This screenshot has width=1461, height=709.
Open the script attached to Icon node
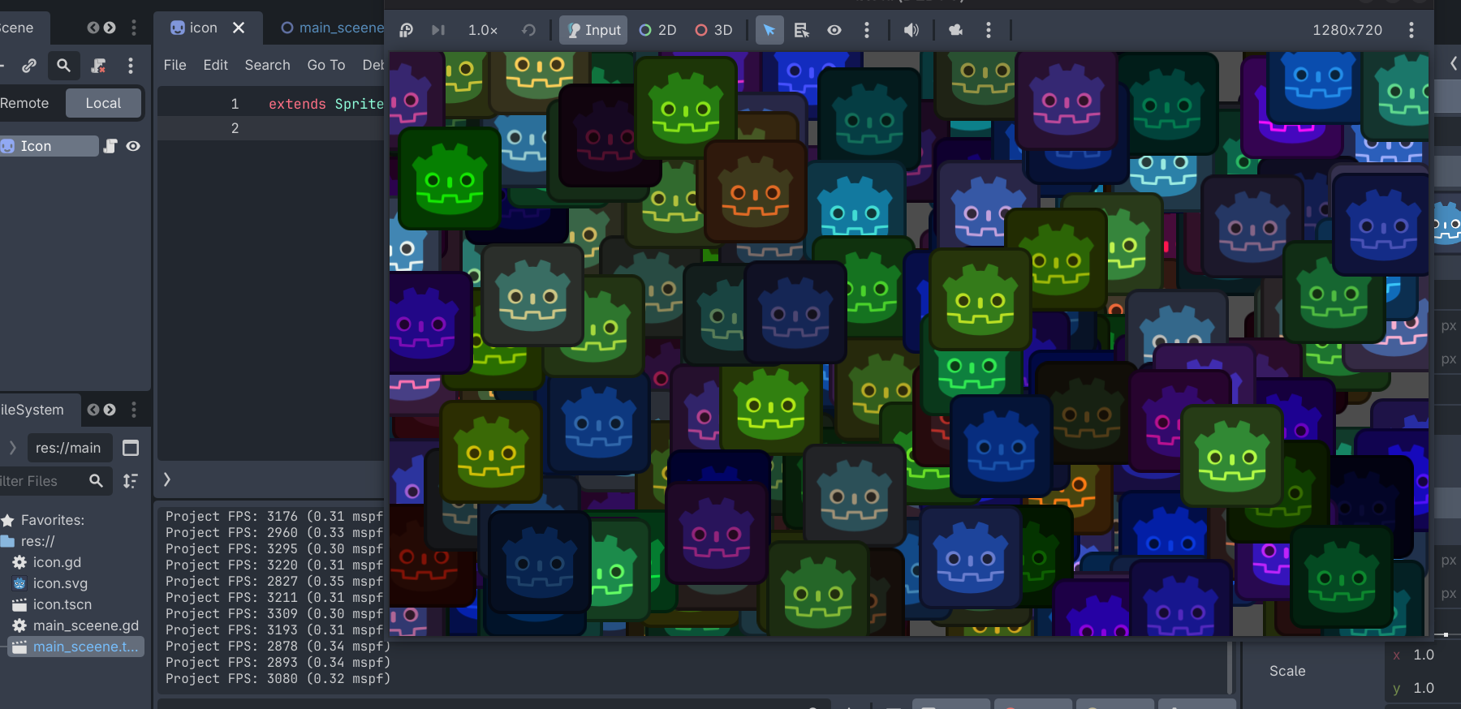pyautogui.click(x=110, y=146)
